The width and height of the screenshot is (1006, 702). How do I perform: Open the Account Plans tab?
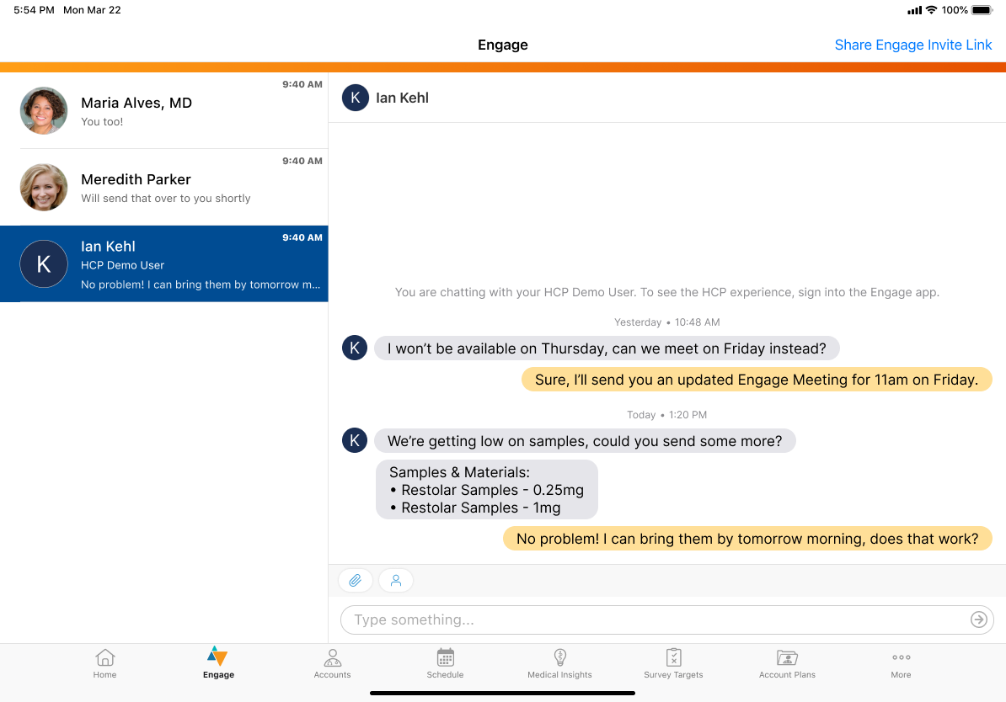(x=787, y=663)
